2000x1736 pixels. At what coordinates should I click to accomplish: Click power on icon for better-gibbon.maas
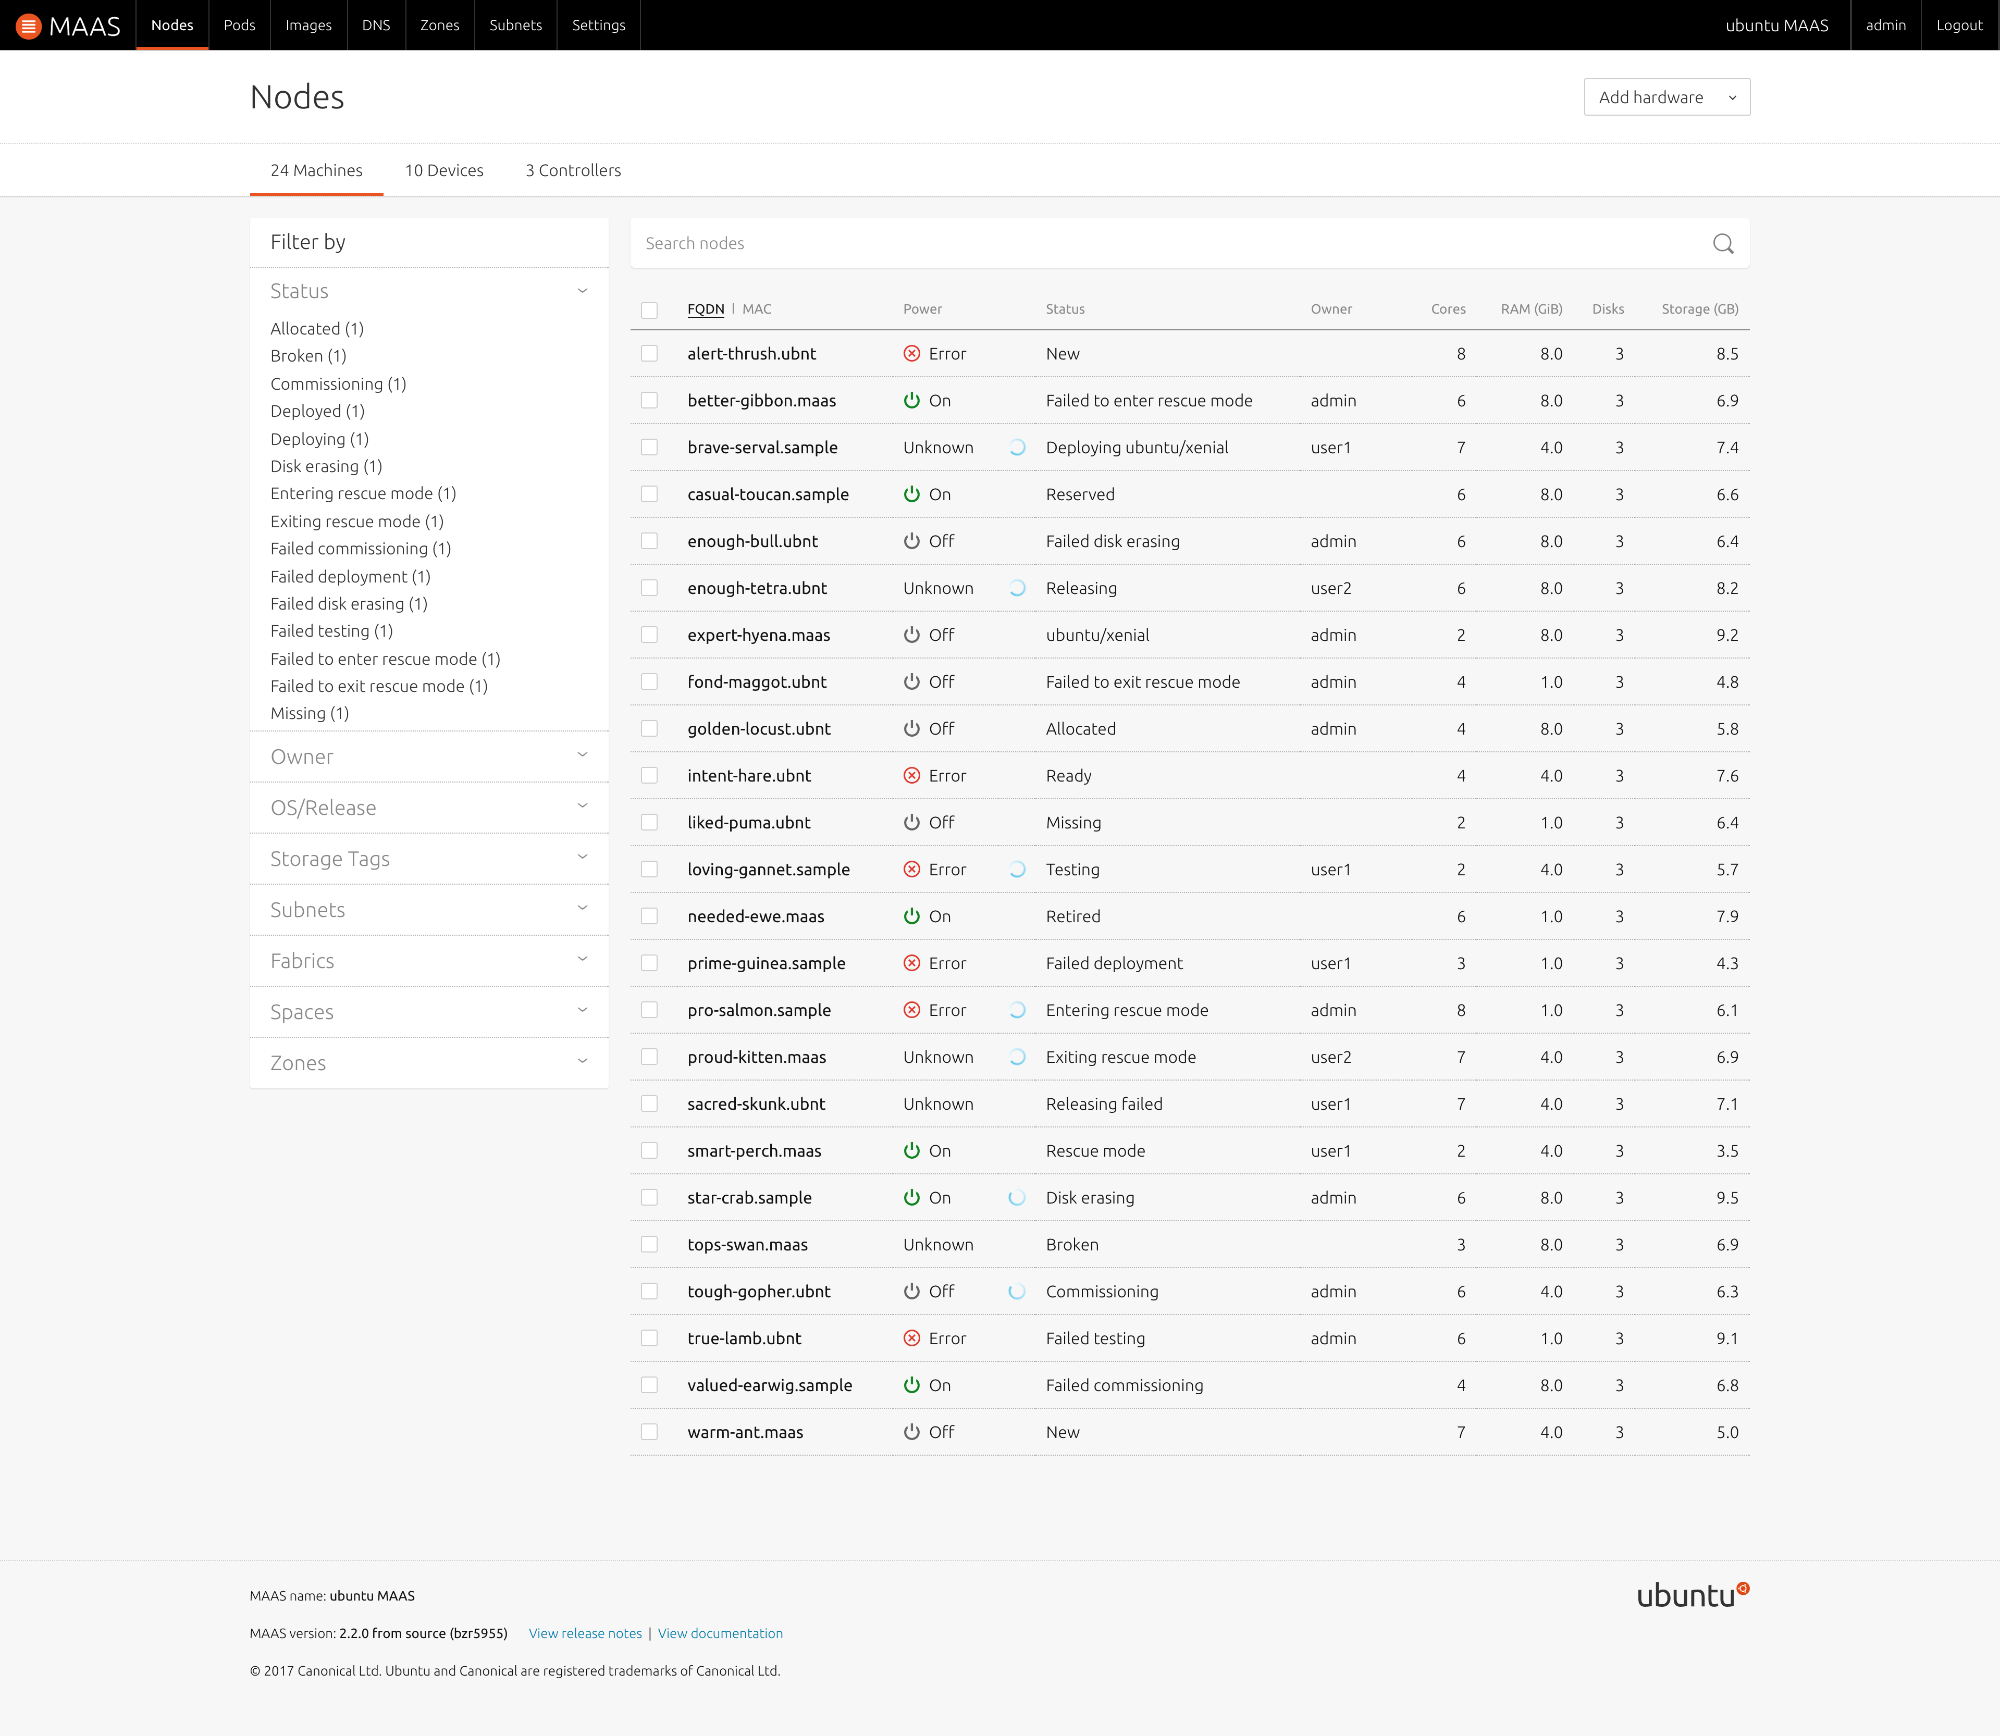point(911,400)
